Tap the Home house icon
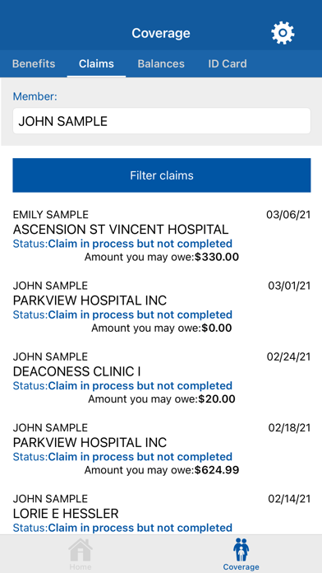The width and height of the screenshot is (322, 573). [80, 550]
